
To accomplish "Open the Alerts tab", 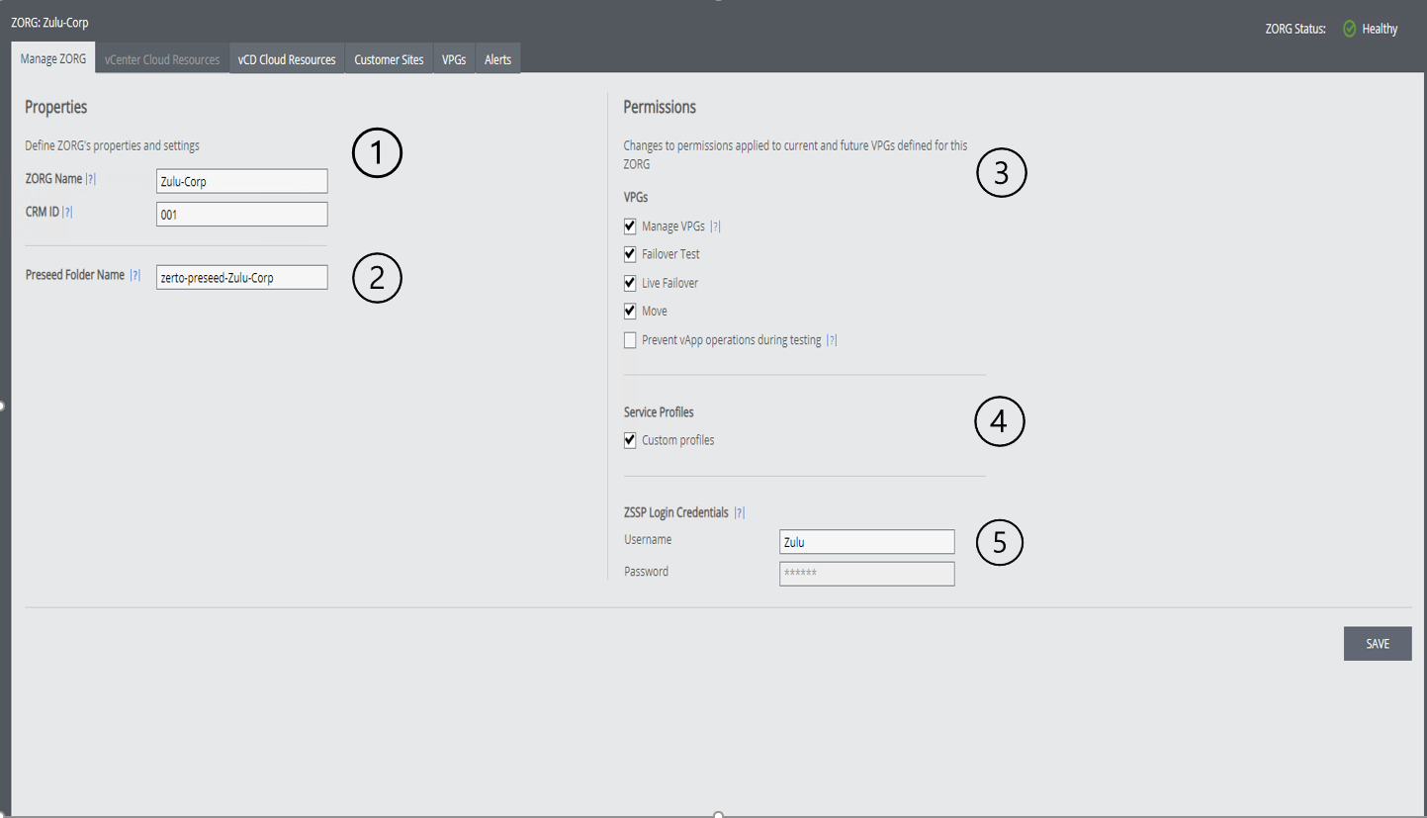I will tap(497, 59).
